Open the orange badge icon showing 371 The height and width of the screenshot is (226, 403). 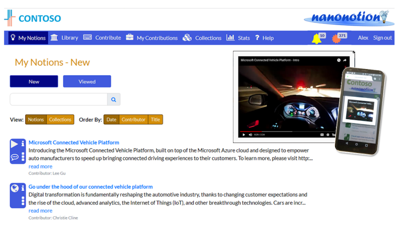[336, 39]
